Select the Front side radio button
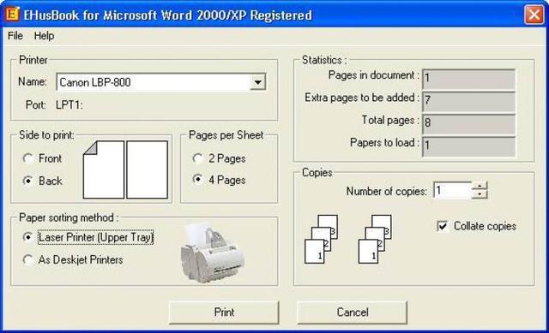Image resolution: width=549 pixels, height=333 pixels. coord(27,158)
